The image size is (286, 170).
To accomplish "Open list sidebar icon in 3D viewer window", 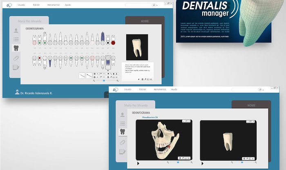I will click(123, 123).
